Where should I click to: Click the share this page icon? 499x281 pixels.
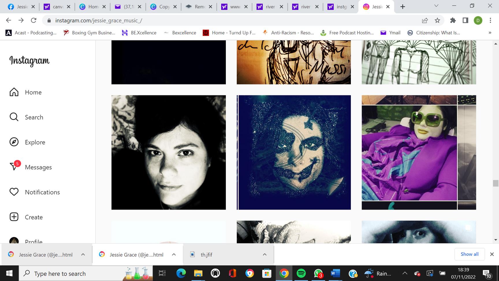coord(425,20)
